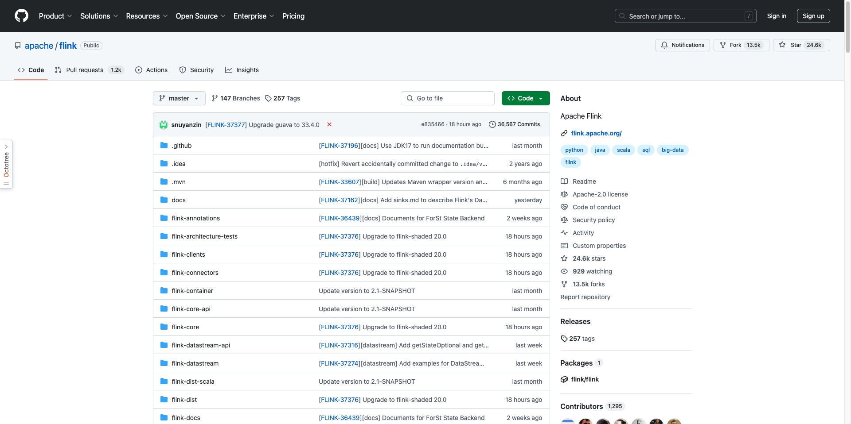Open the .github folder

click(x=182, y=146)
